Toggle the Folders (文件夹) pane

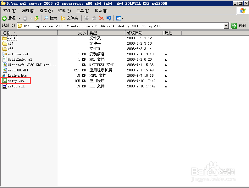click(x=69, y=18)
